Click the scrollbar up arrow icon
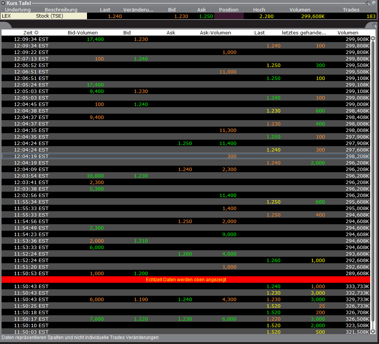The height and width of the screenshot is (344, 379). (373, 39)
